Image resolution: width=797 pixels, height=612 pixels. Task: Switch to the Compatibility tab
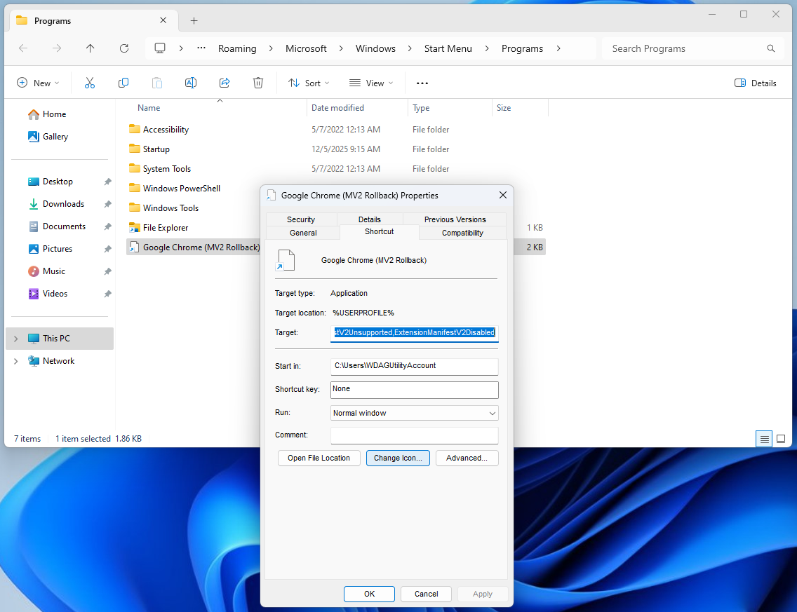(462, 233)
